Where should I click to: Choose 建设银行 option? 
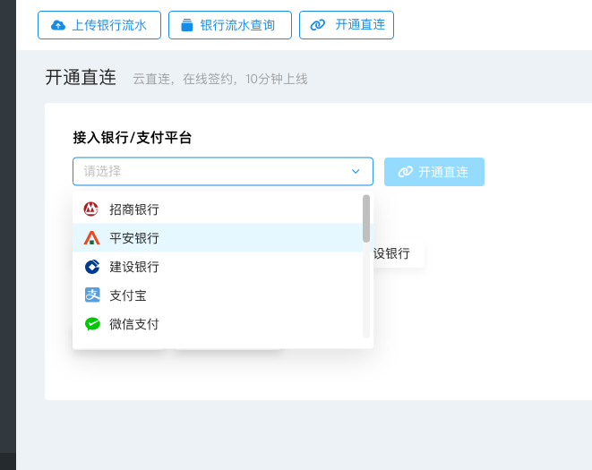click(x=218, y=267)
